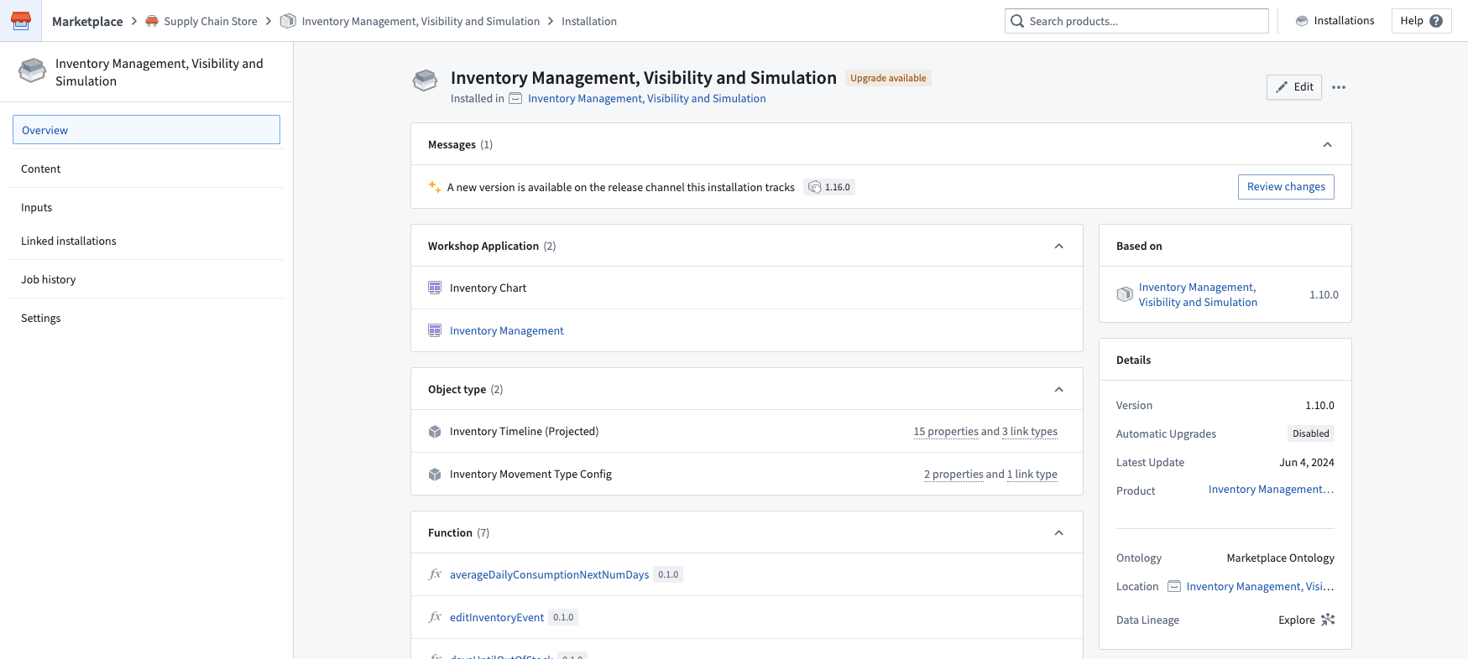Click the product cube icon in breadcrumb

[288, 21]
